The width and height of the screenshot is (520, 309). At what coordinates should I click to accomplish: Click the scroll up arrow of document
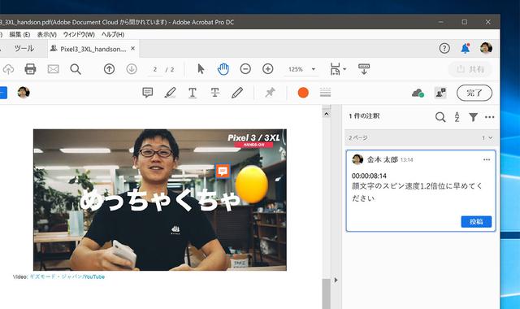pyautogui.click(x=327, y=114)
